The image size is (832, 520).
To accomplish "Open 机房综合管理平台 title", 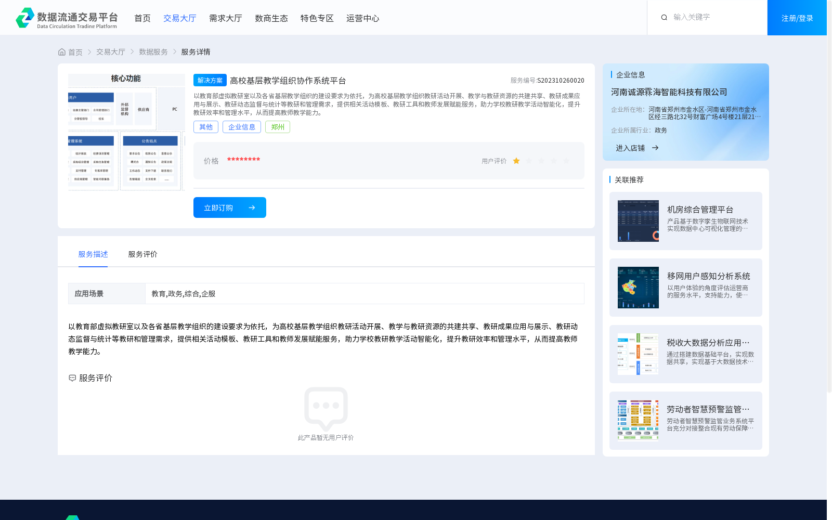I will click(700, 210).
